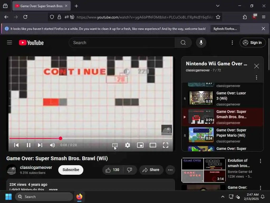Open more actions menu beside Share
The width and height of the screenshot is (270, 203).
coord(170,170)
